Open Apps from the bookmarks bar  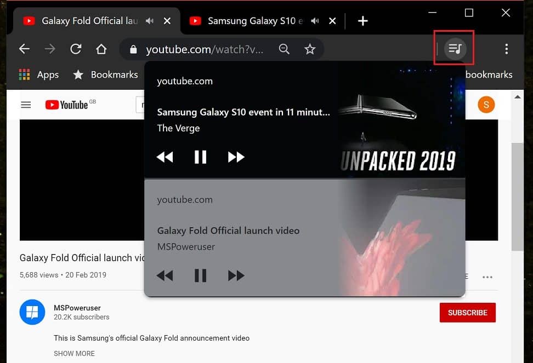[39, 75]
